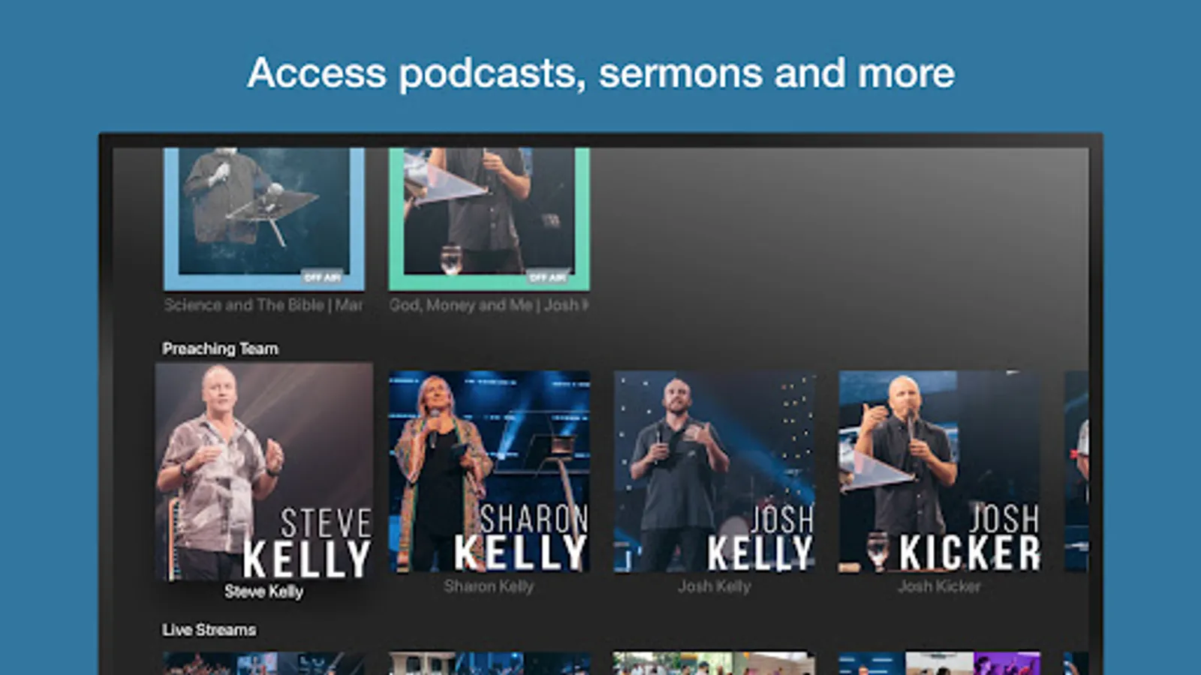Click OFF AIR badge on Science sermon
Screen dimensions: 1201x675
tap(323, 277)
